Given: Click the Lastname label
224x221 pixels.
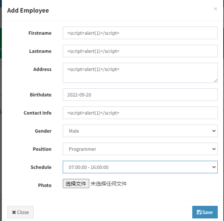Looking at the screenshot, I should click(x=40, y=51).
